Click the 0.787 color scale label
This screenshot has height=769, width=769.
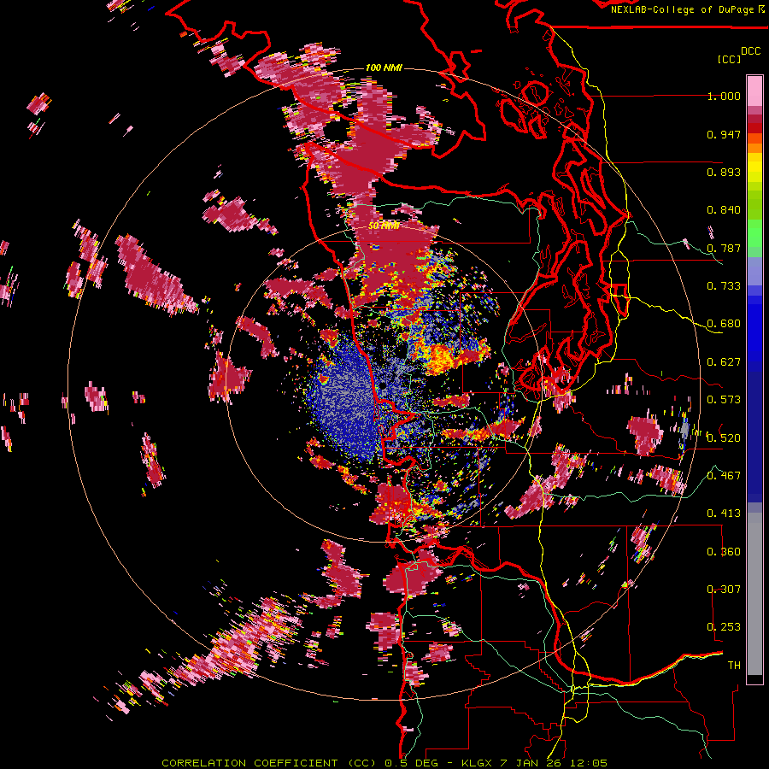724,248
